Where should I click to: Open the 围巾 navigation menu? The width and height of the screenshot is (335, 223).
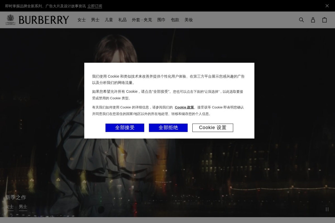point(161,20)
